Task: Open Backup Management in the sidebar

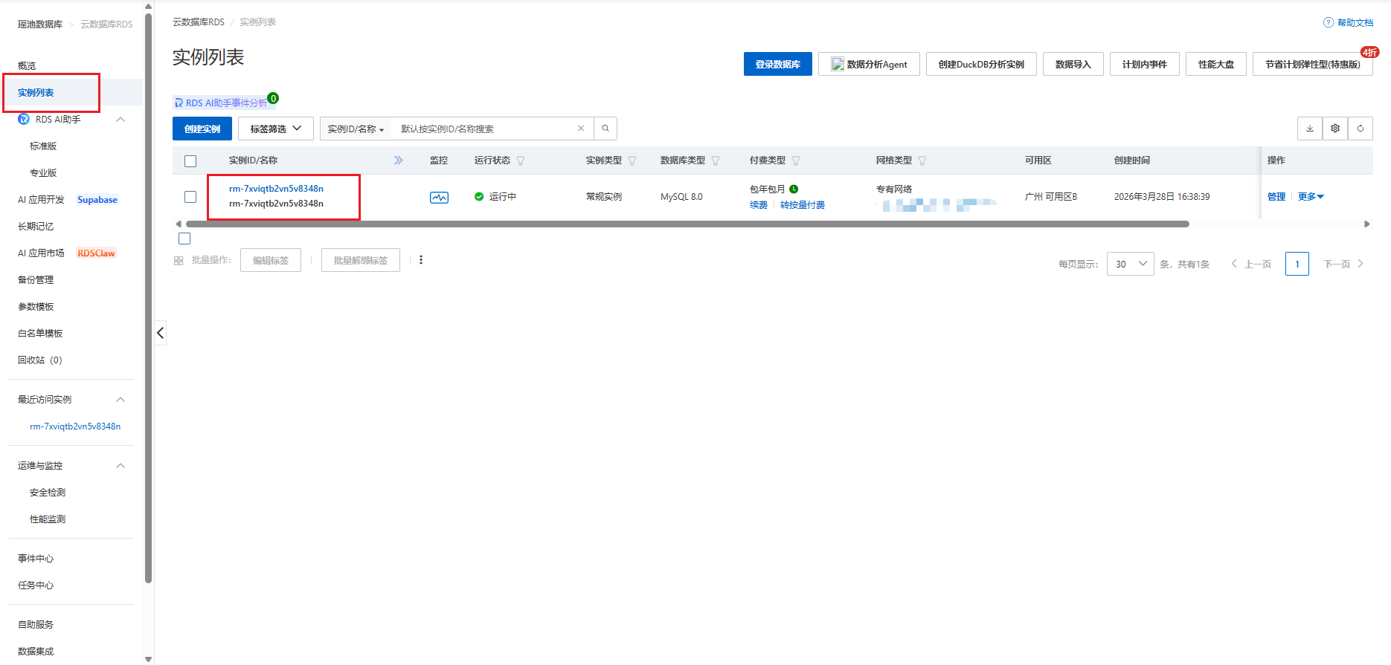Action: (36, 280)
